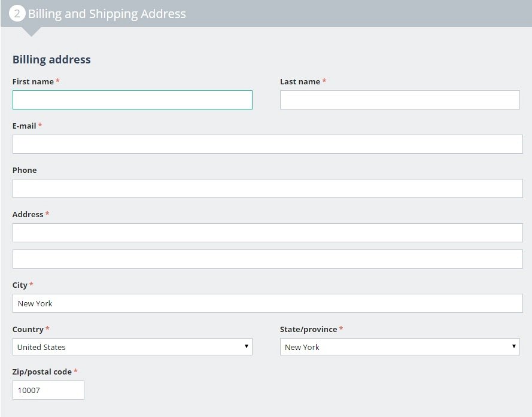Click the First name label
532x417 pixels.
pos(33,81)
